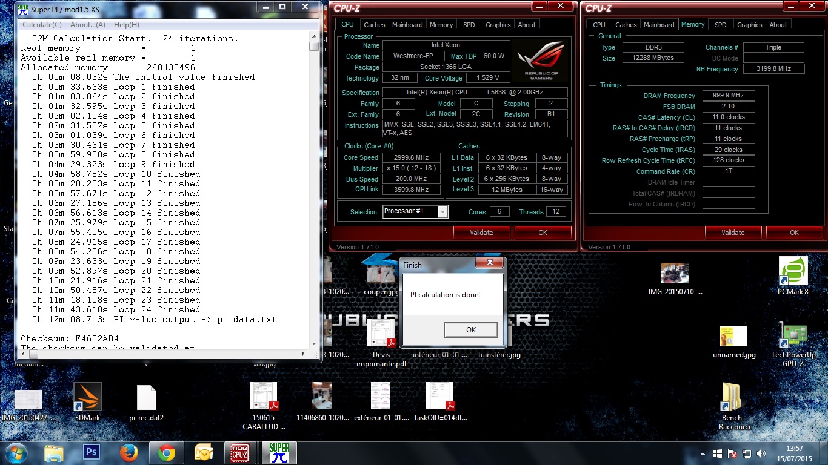Open the About...(A) menu in Super PI

pos(88,25)
